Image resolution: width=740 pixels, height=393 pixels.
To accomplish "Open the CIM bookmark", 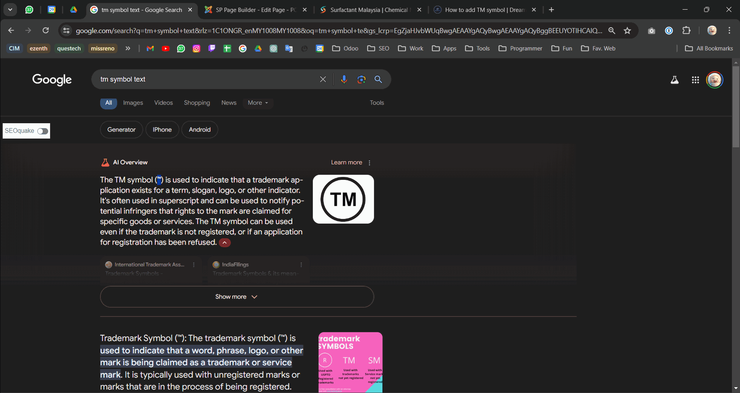I will (x=14, y=48).
